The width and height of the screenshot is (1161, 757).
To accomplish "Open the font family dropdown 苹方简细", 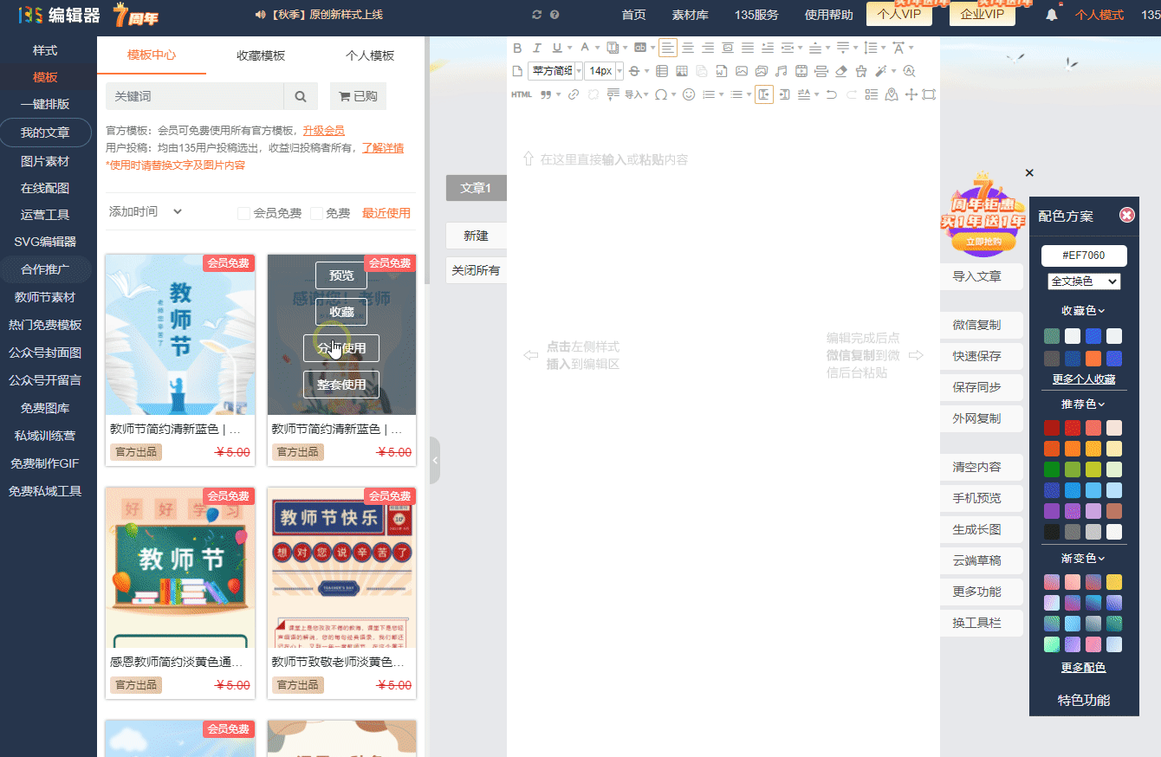I will pyautogui.click(x=555, y=71).
